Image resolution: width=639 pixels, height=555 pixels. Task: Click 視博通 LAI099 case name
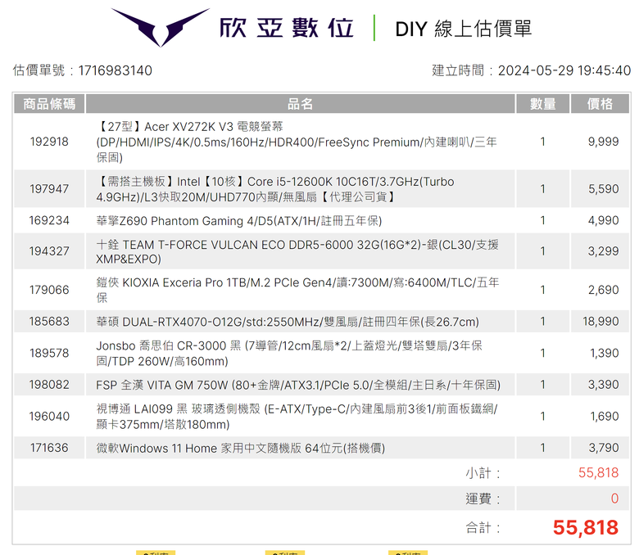tap(297, 416)
